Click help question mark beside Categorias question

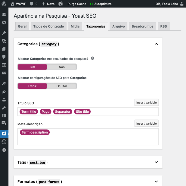point(92,58)
